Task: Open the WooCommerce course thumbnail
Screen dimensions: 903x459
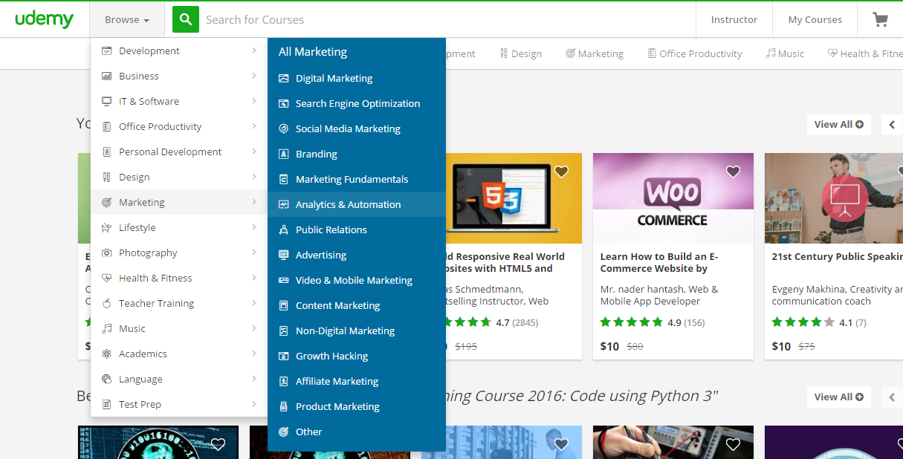Action: coord(673,198)
